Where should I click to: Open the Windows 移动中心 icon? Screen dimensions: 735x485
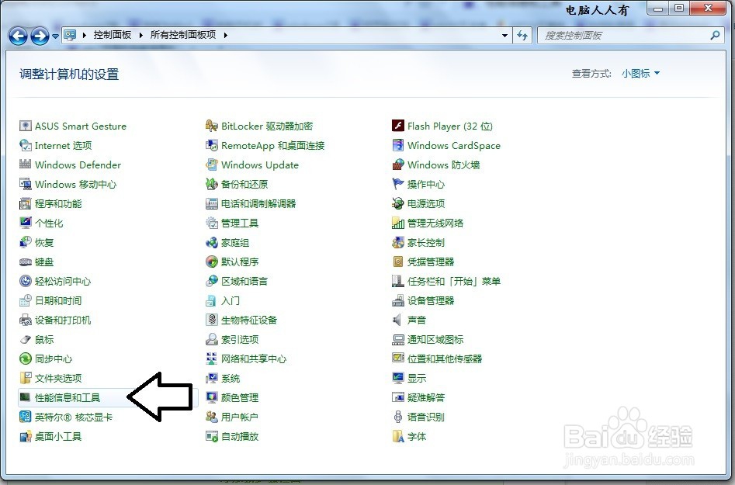coord(26,184)
